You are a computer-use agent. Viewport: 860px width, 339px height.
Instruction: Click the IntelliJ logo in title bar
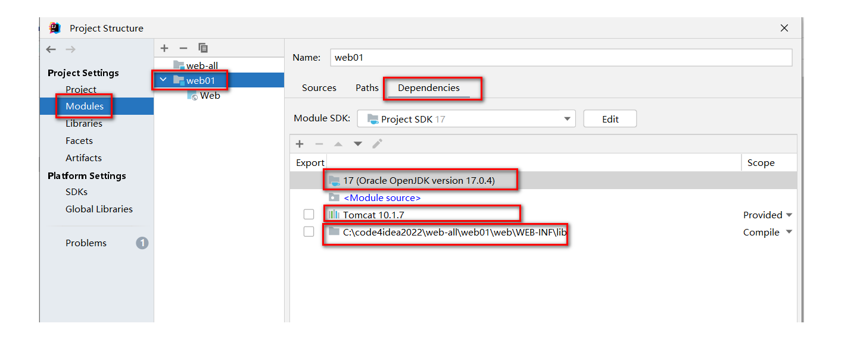click(55, 28)
